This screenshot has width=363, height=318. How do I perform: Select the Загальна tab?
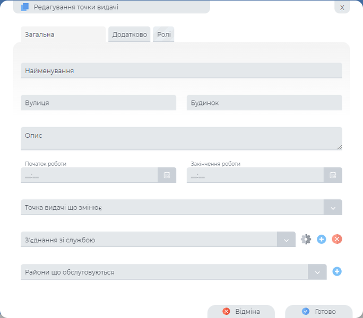pyautogui.click(x=63, y=34)
